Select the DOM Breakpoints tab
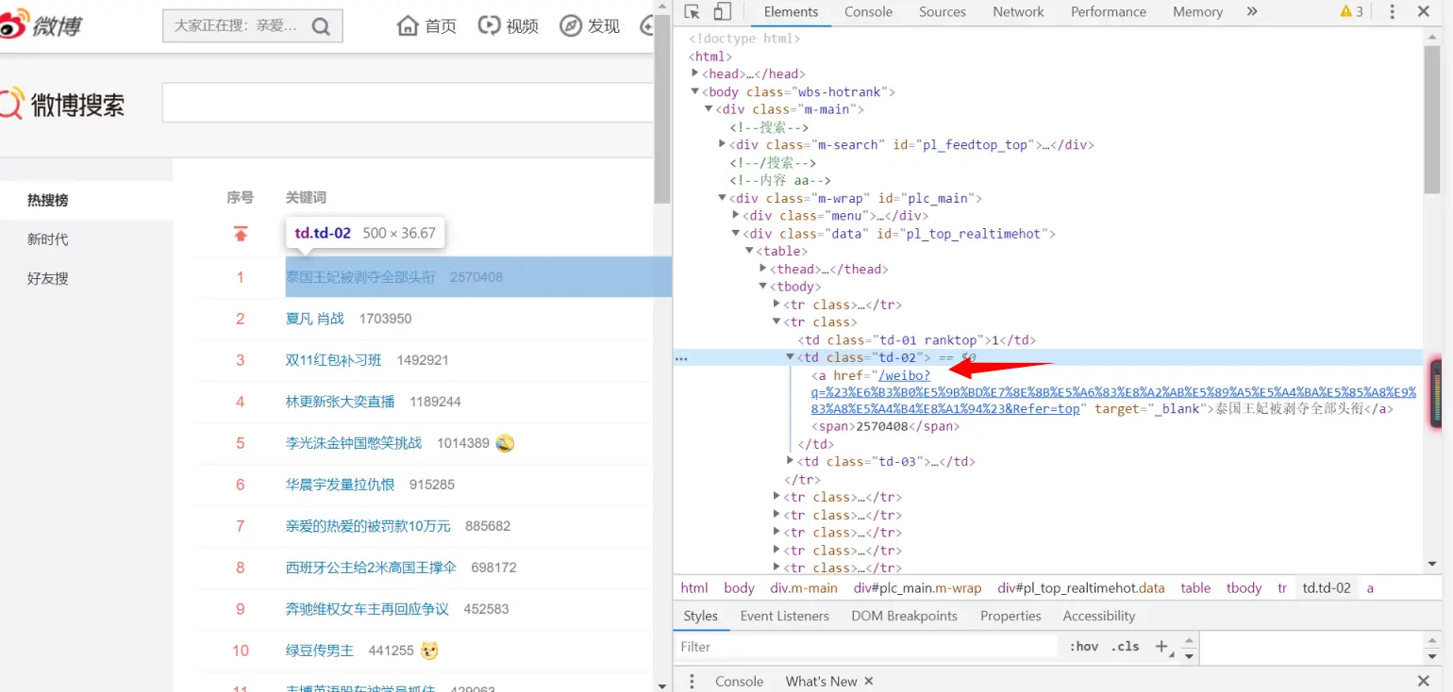 point(904,616)
